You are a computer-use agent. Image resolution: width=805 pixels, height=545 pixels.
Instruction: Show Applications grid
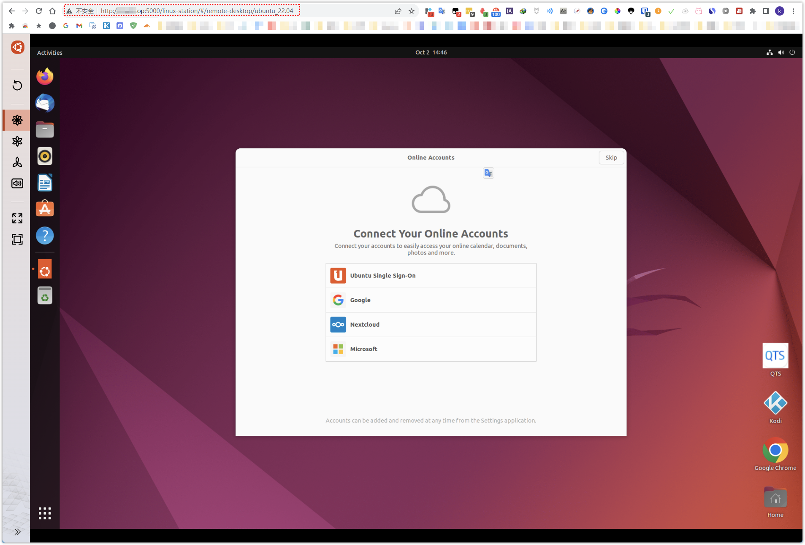point(45,513)
